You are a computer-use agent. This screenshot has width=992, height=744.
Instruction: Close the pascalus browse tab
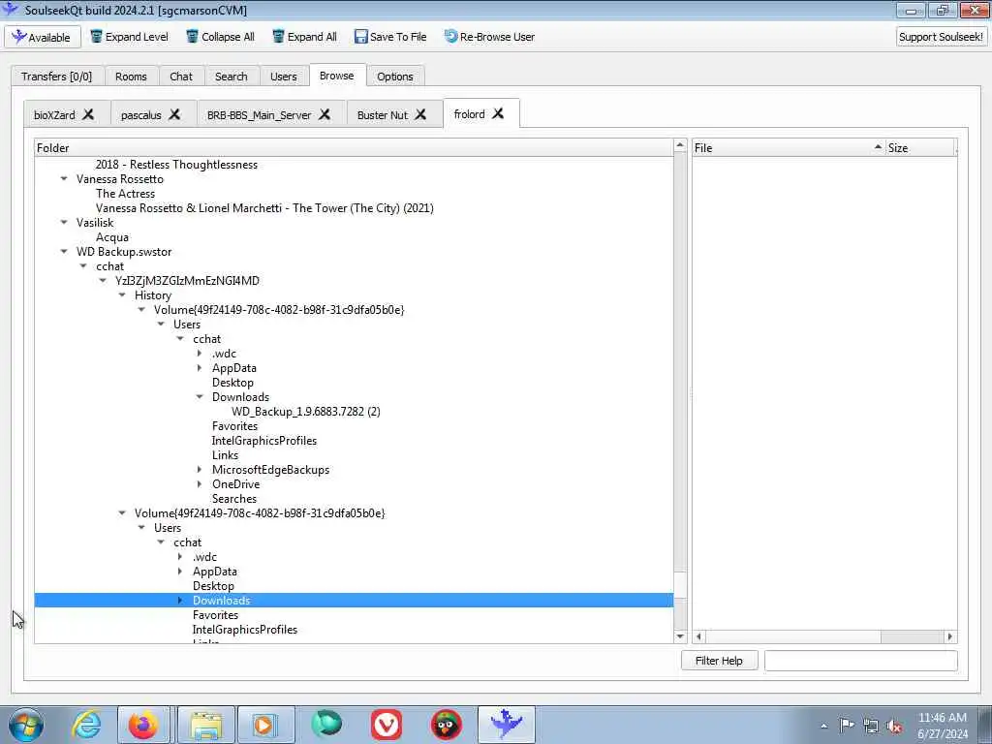click(x=174, y=114)
